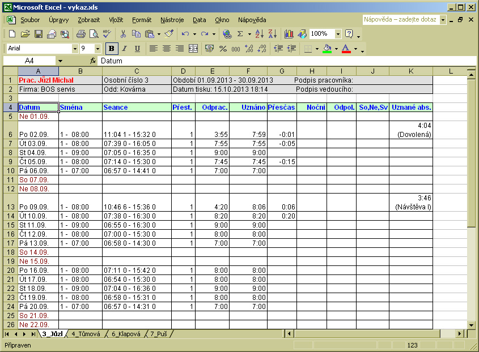Paste clipboard contents
The width and height of the screenshot is (479, 352).
(x=150, y=34)
